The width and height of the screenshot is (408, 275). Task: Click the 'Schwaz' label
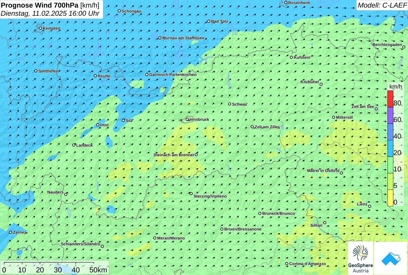tap(240, 104)
